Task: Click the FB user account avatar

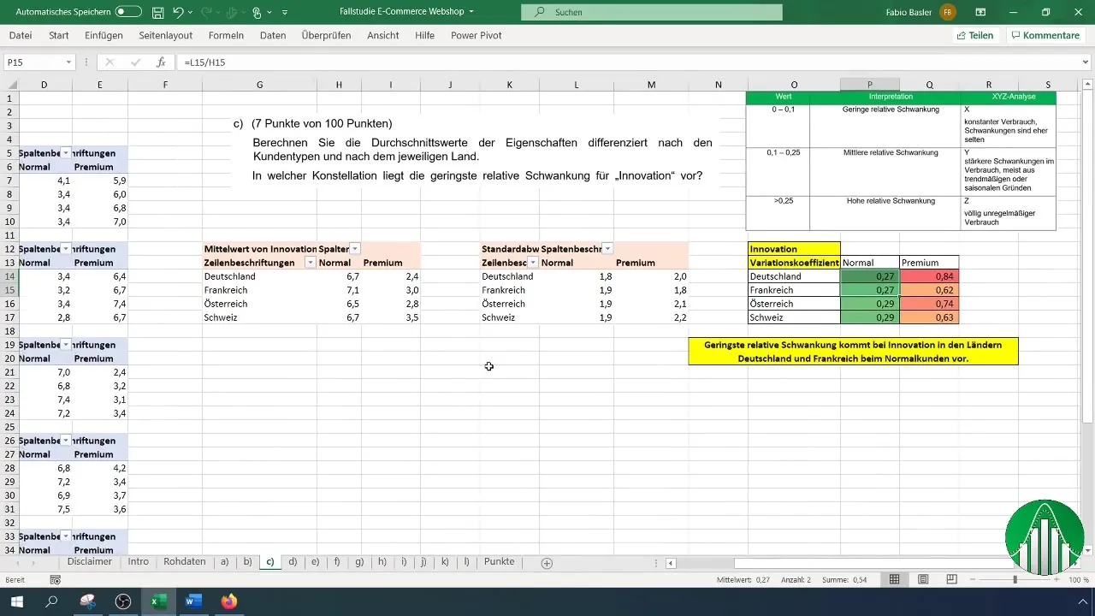Action: click(947, 12)
